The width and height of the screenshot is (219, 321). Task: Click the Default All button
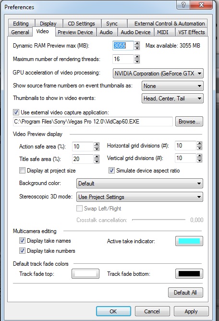(x=185, y=293)
